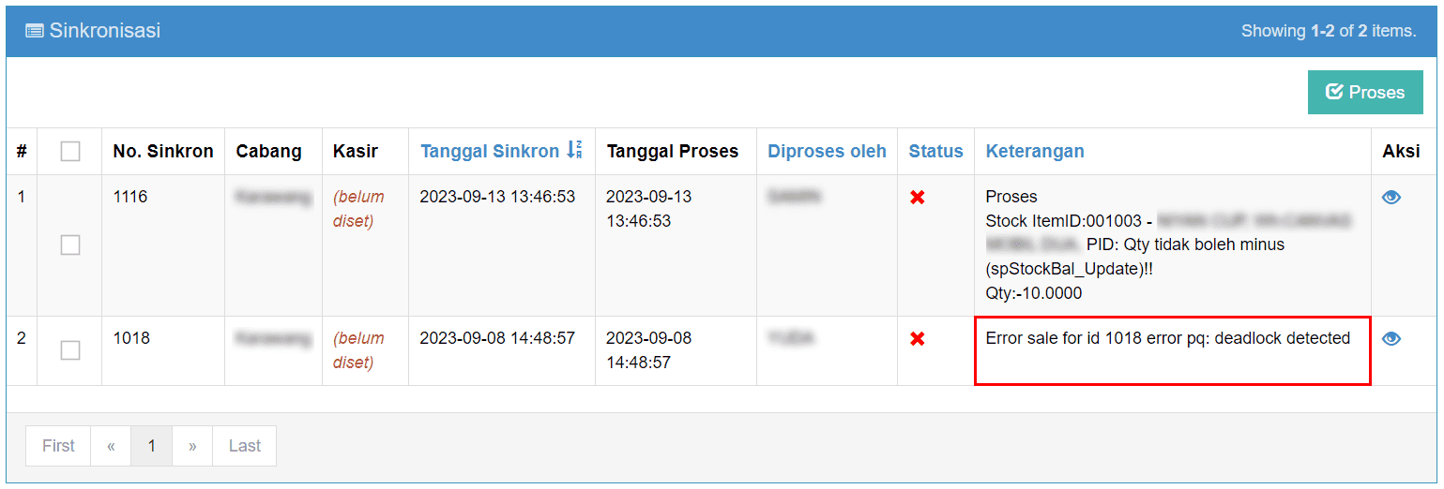Sort table by Tanggal Sinkron column

click(490, 151)
